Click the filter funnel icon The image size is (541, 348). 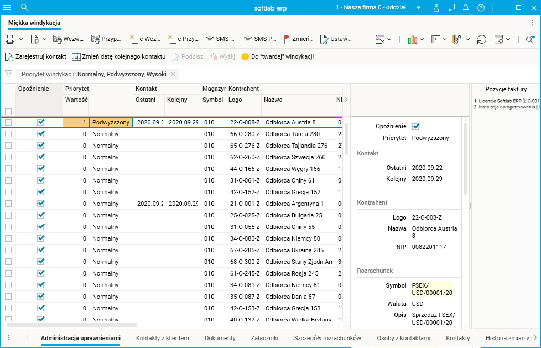8,74
